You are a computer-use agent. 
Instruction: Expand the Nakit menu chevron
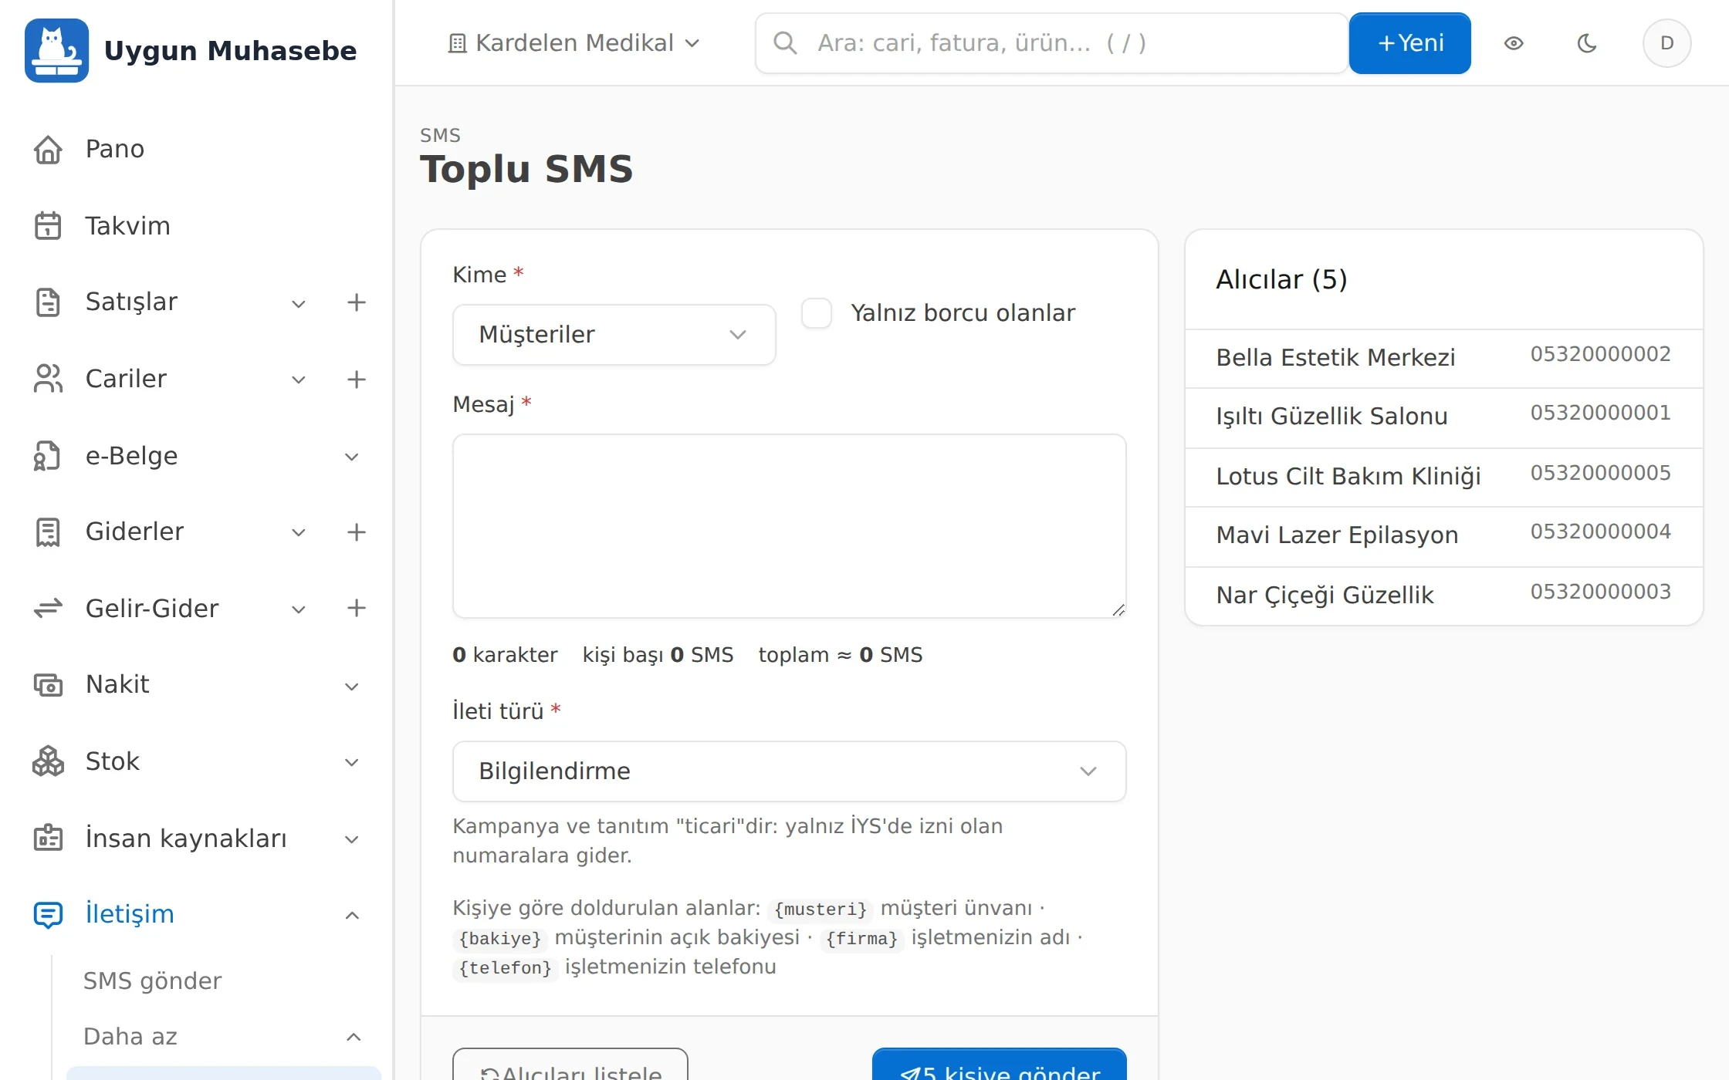pyautogui.click(x=351, y=686)
